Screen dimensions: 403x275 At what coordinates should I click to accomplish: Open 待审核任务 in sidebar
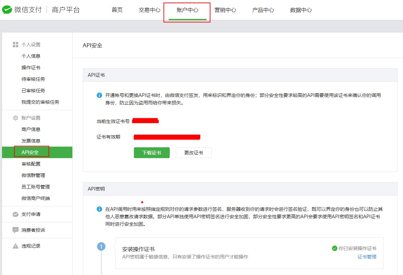[33, 79]
